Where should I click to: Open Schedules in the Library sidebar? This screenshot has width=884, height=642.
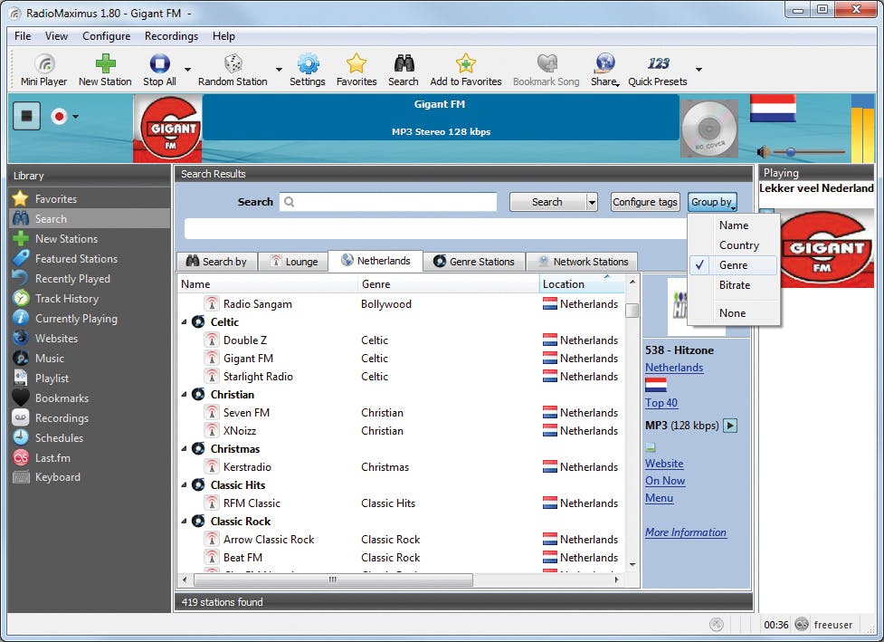coord(90,437)
